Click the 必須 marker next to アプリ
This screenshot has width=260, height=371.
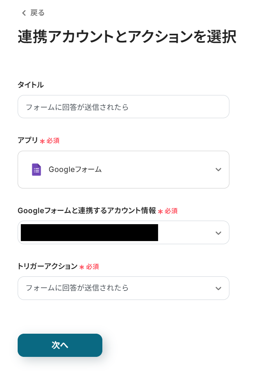pos(53,141)
